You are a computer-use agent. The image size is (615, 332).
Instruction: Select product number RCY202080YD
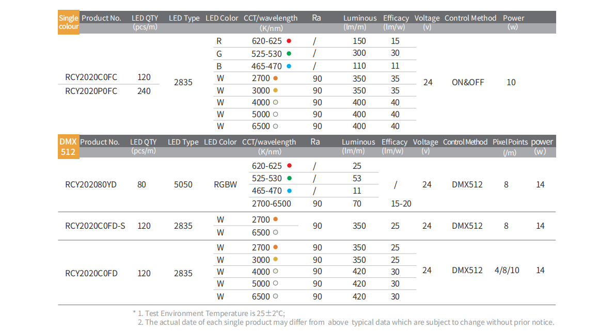[91, 184]
